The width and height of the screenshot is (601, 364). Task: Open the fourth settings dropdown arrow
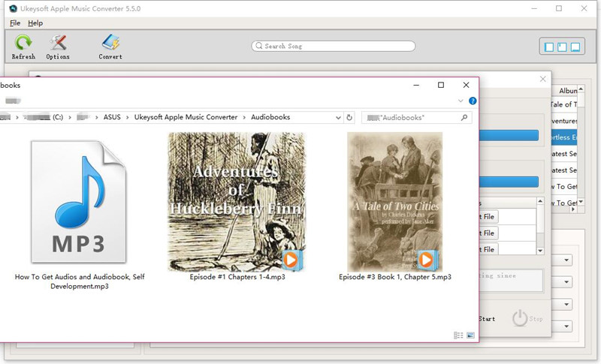click(x=566, y=326)
